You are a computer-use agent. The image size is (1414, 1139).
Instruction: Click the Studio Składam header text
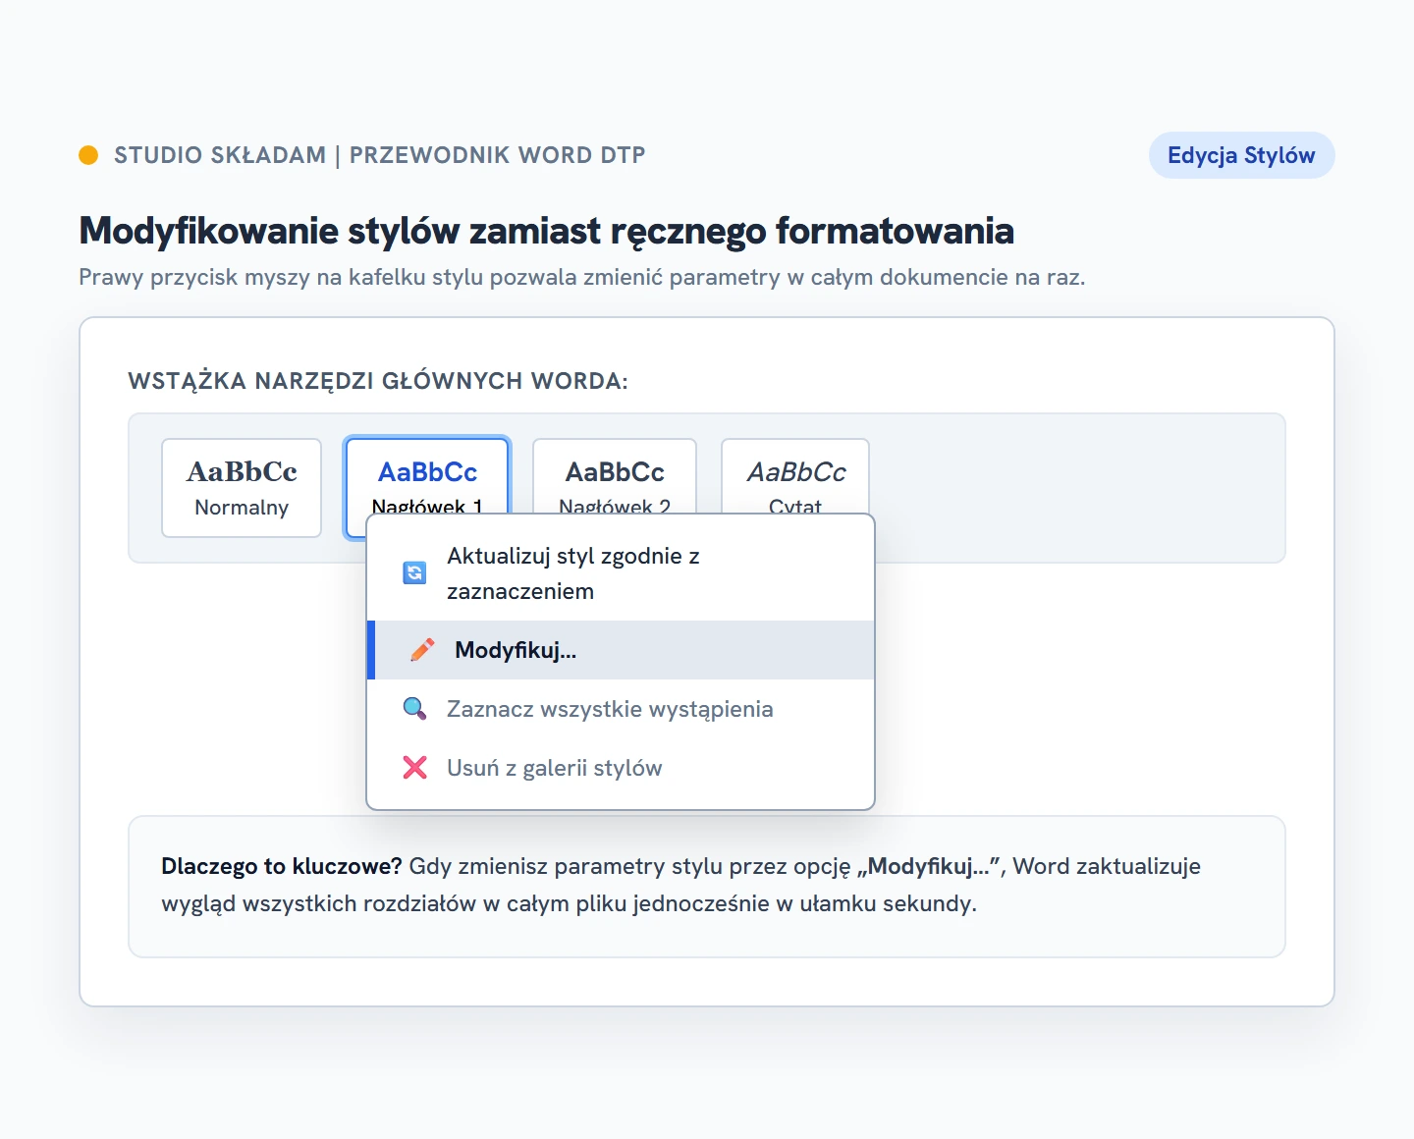380,155
